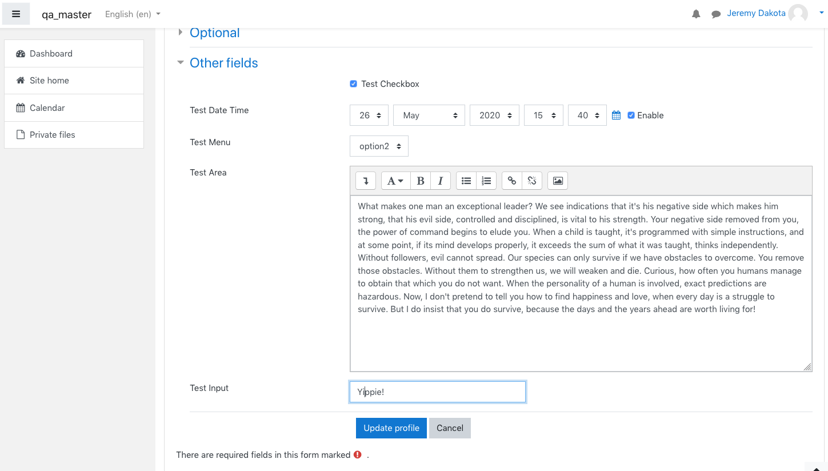The image size is (828, 471).
Task: Toggle the Test Checkbox
Action: [x=353, y=84]
